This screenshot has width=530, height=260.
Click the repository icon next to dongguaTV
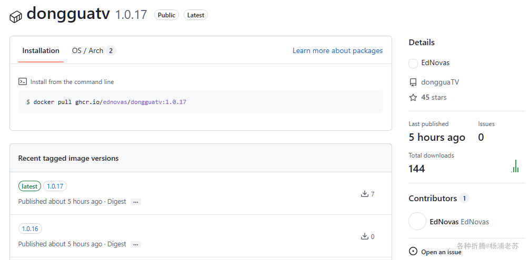point(413,82)
